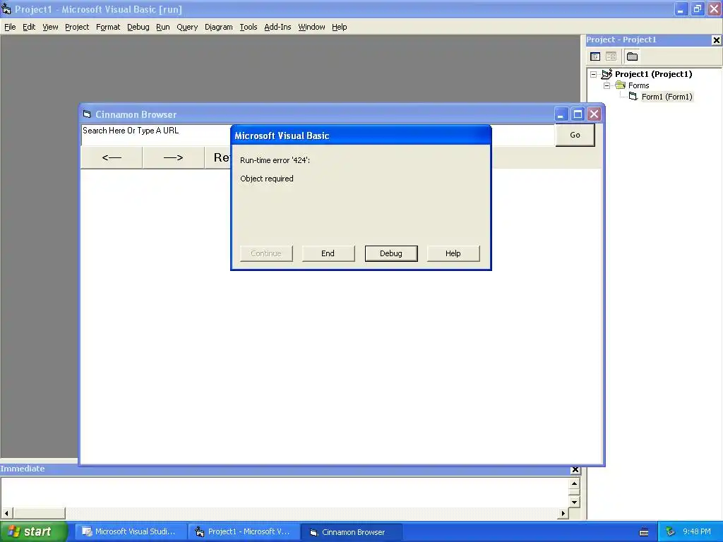Click the partially hidden Refresh button
The width and height of the screenshot is (723, 542).
pyautogui.click(x=218, y=157)
